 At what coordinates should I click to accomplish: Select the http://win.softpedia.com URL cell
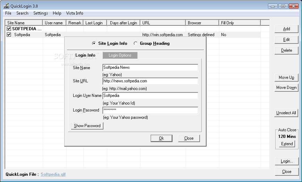[162, 35]
